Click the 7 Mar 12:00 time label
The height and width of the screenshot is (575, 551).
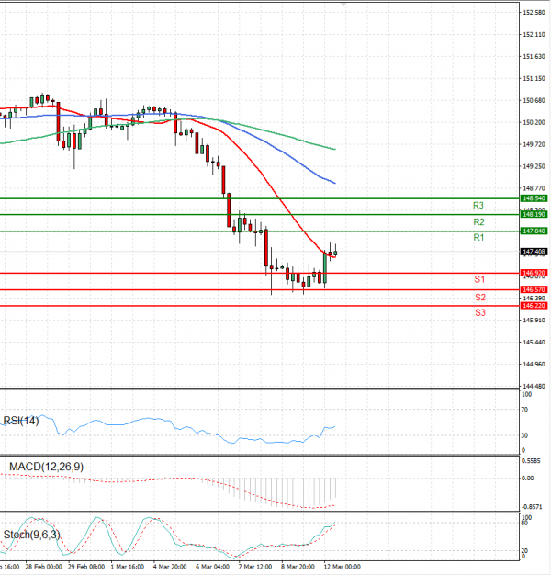pyautogui.click(x=255, y=567)
